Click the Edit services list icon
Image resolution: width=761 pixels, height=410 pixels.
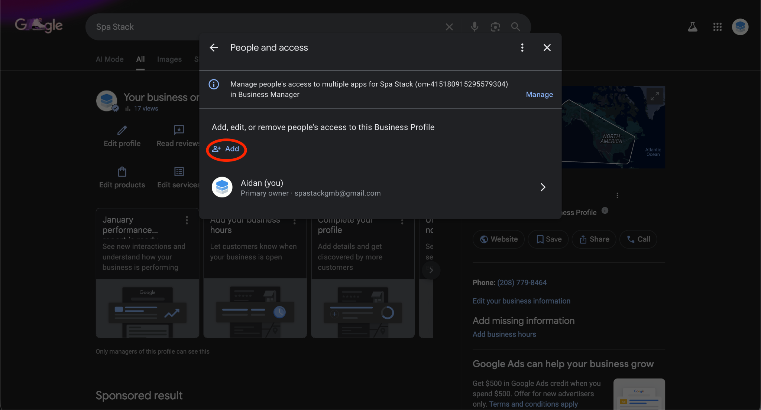point(179,172)
